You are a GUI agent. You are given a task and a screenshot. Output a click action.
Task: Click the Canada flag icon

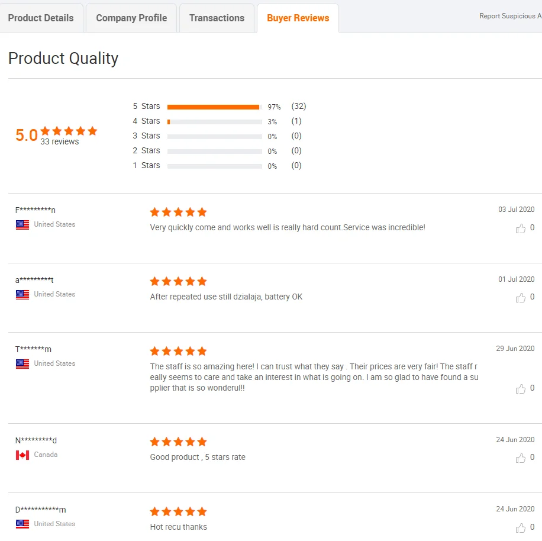tap(22, 455)
